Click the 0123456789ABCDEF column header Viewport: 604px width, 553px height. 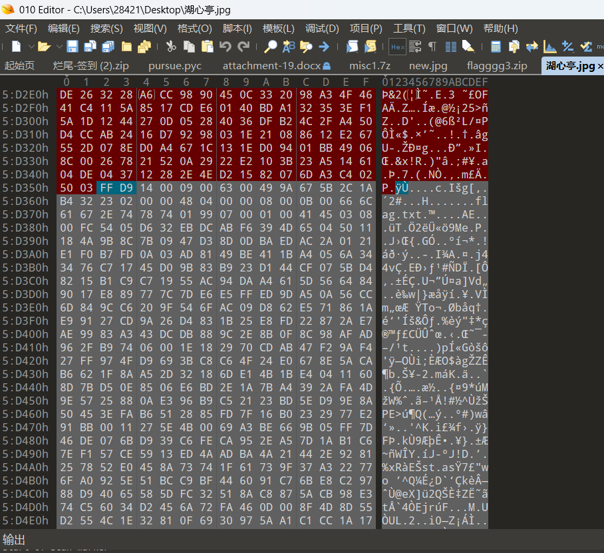(435, 82)
